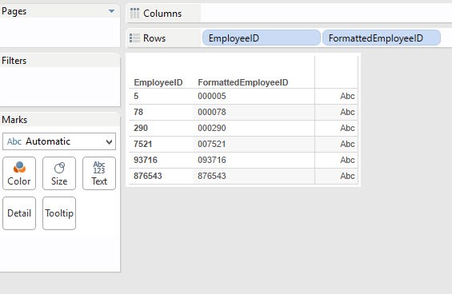Click the Columns shelf grid icon
The width and height of the screenshot is (452, 294).
pos(134,14)
